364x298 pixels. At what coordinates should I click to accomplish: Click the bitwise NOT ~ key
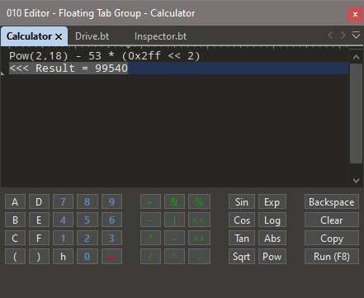coord(174,238)
